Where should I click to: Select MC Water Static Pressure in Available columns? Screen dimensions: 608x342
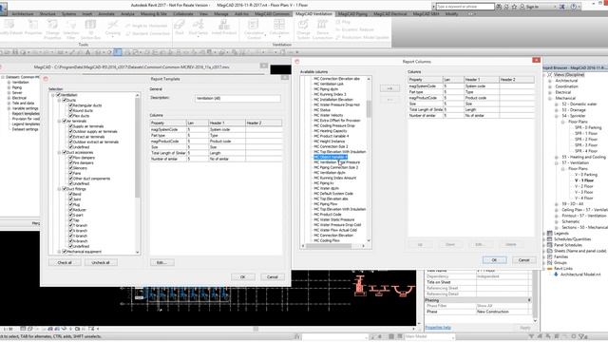pos(333,219)
